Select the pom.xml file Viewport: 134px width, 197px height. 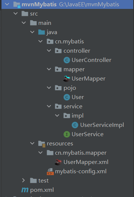(x=42, y=190)
